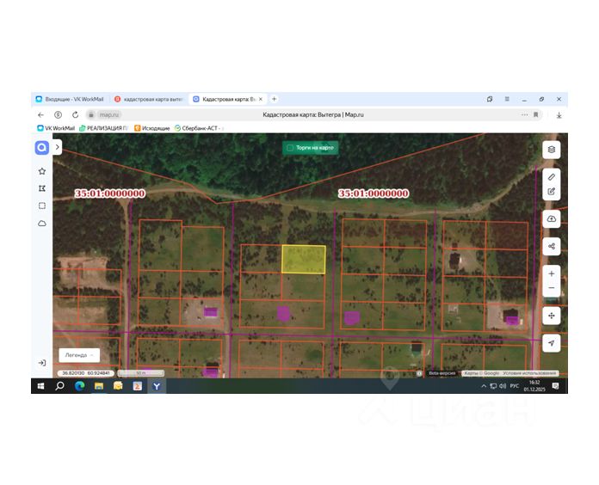The width and height of the screenshot is (599, 485).
Task: Click the tab overview icon in title bar
Action: point(490,99)
